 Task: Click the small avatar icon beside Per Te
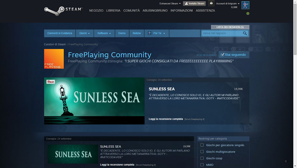click(149, 33)
